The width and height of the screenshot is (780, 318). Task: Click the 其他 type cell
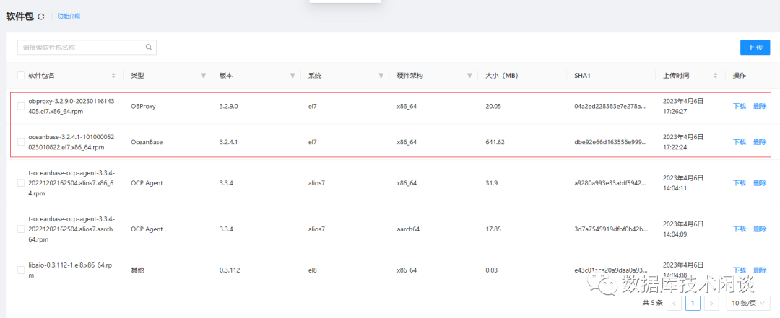pos(136,270)
